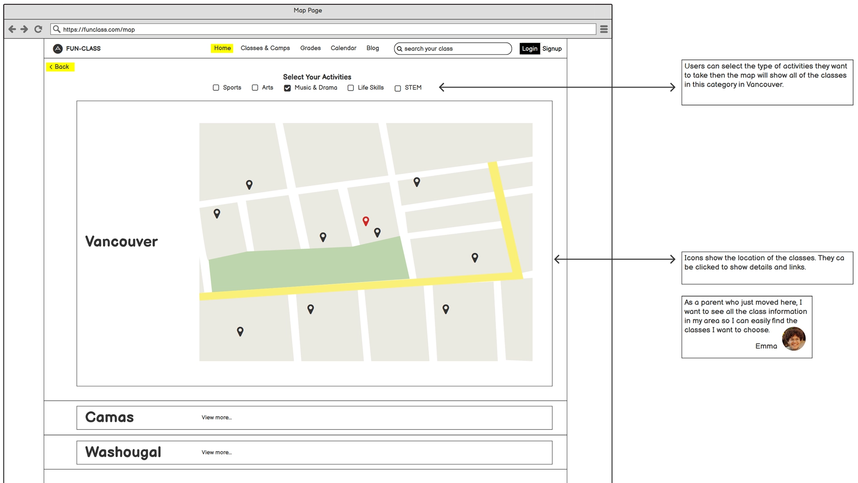Click the FUN-CLASS logo icon
This screenshot has height=483, width=858.
(58, 48)
